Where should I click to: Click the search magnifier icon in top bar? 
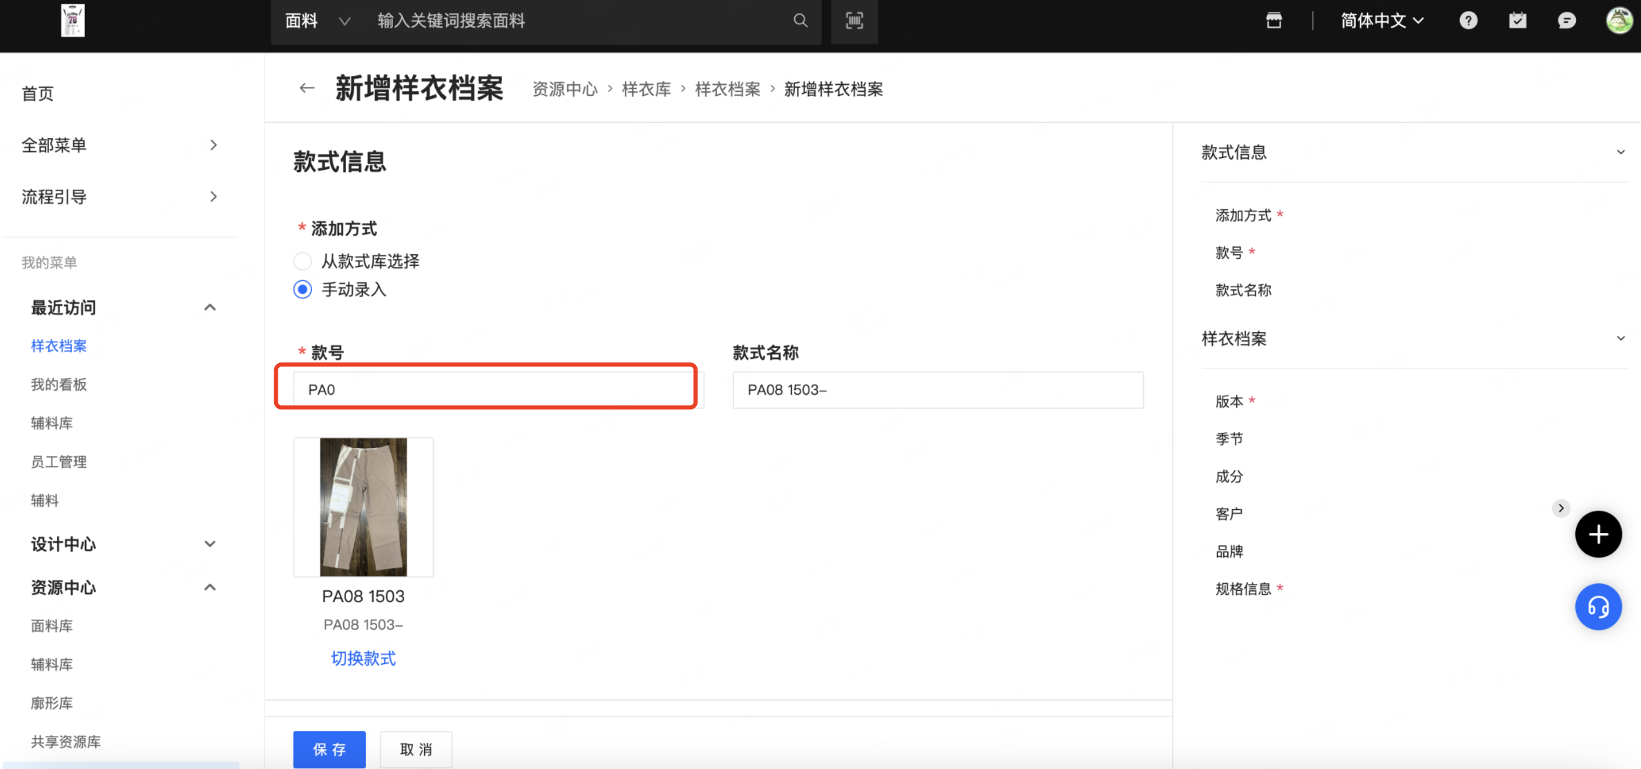[x=800, y=21]
